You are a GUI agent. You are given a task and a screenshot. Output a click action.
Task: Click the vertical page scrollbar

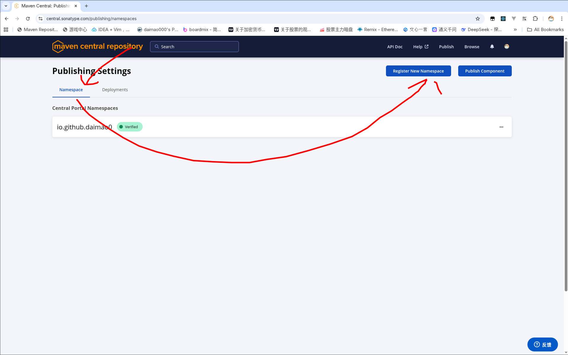[566, 166]
